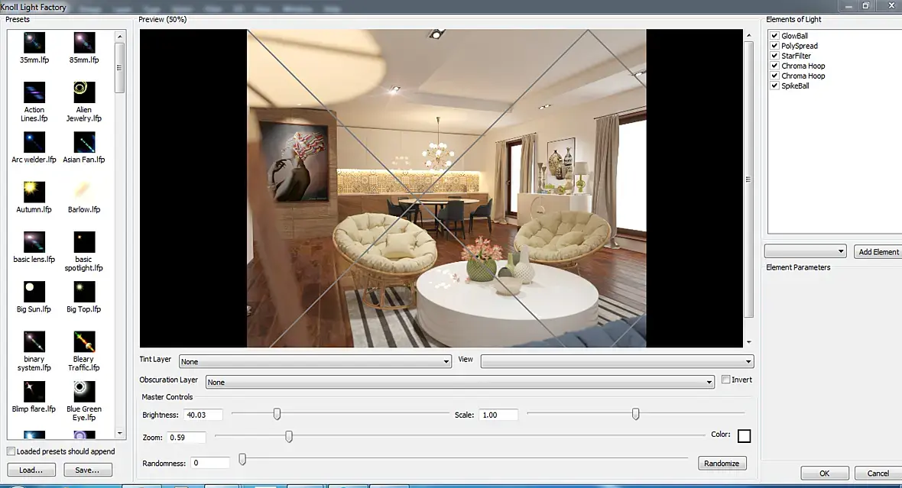Select the 35mm.lfp preset icon

click(x=34, y=43)
